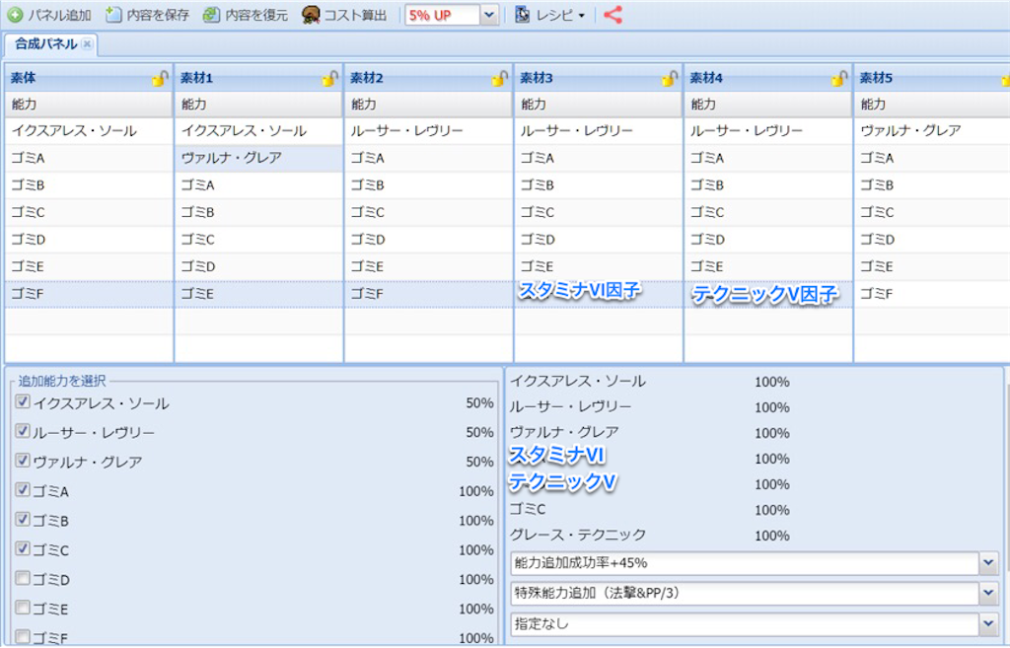
Task: Select ゴミE in 素材1 column
Action: [x=258, y=294]
